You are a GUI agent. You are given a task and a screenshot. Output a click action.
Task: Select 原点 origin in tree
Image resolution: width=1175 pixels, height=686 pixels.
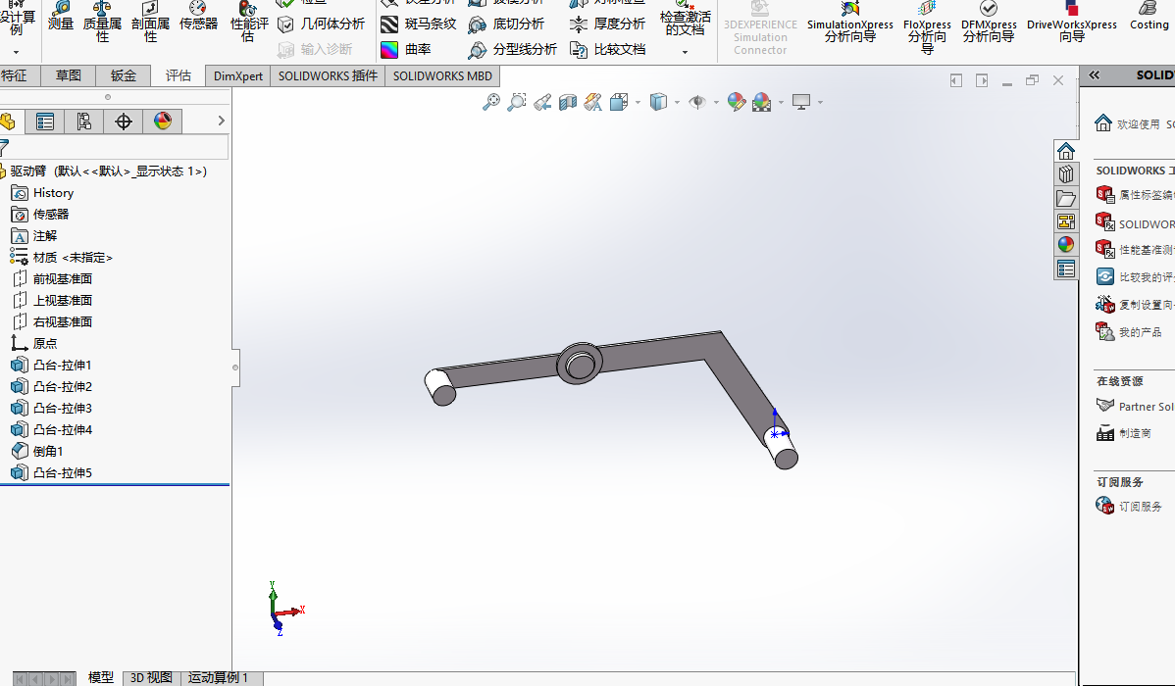click(44, 344)
